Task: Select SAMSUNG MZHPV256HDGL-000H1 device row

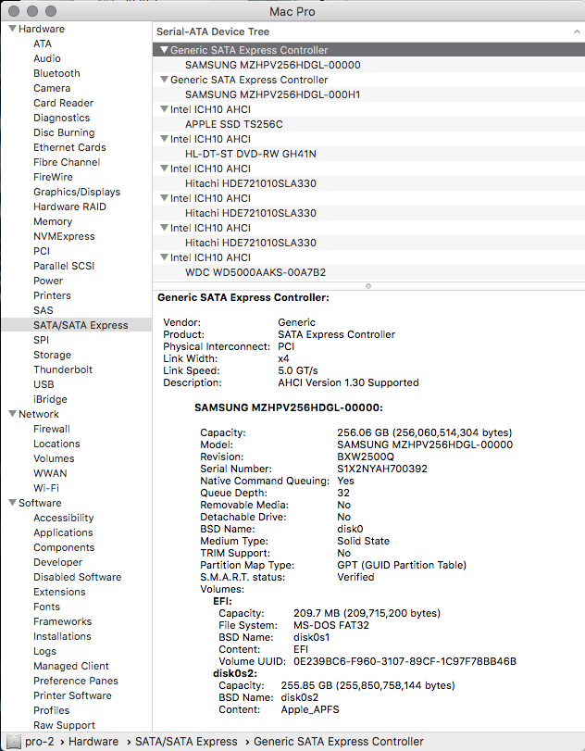Action: (368, 94)
